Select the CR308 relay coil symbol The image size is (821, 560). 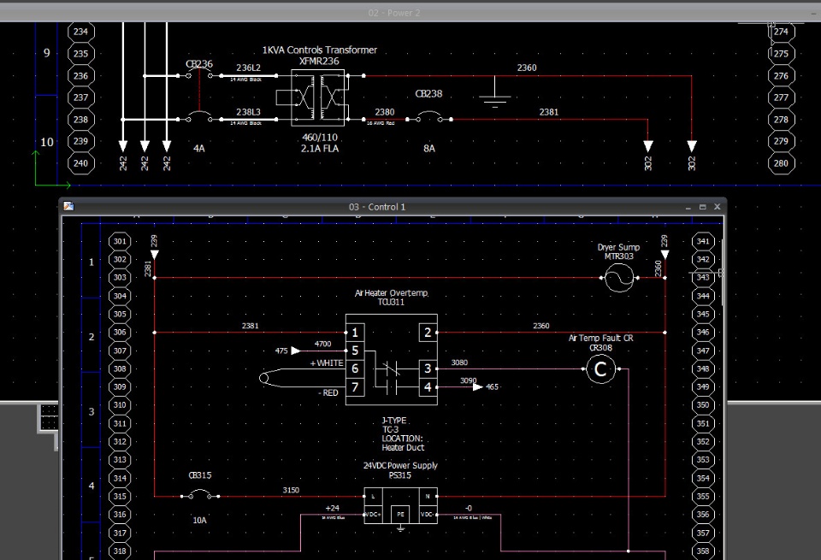tap(600, 369)
